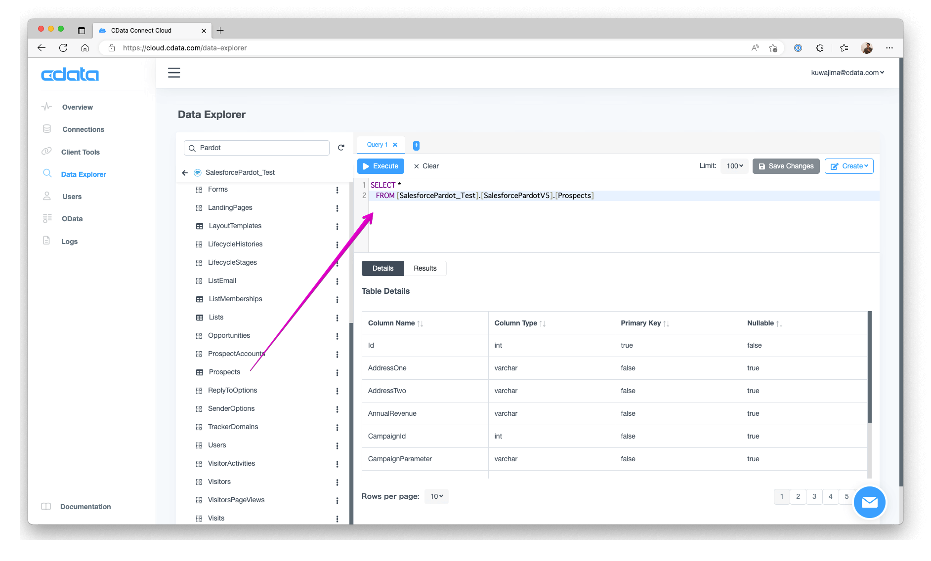Open the chat mail bubble
Image resolution: width=931 pixels, height=561 pixels.
click(869, 502)
